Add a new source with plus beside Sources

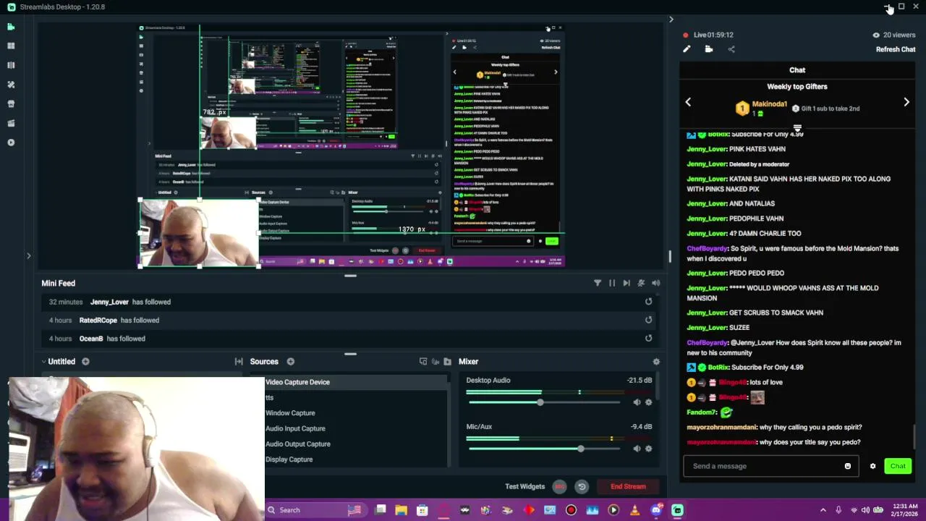pyautogui.click(x=290, y=361)
